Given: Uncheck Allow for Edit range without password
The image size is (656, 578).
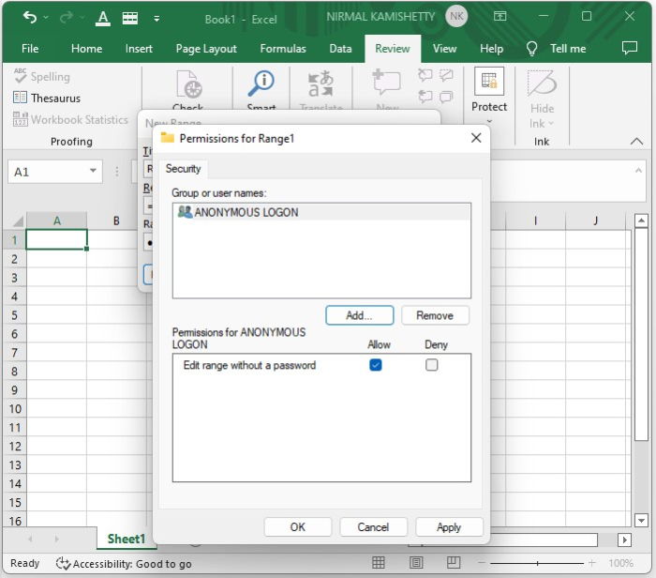Looking at the screenshot, I should pos(376,365).
